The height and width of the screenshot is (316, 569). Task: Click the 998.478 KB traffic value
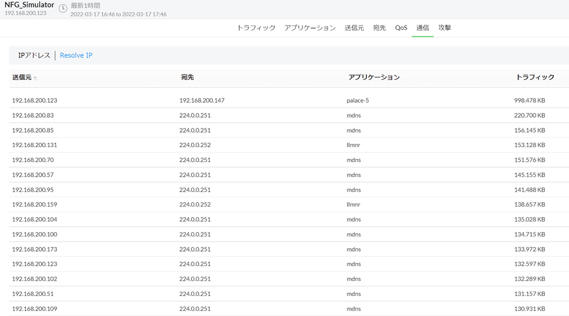coord(529,101)
